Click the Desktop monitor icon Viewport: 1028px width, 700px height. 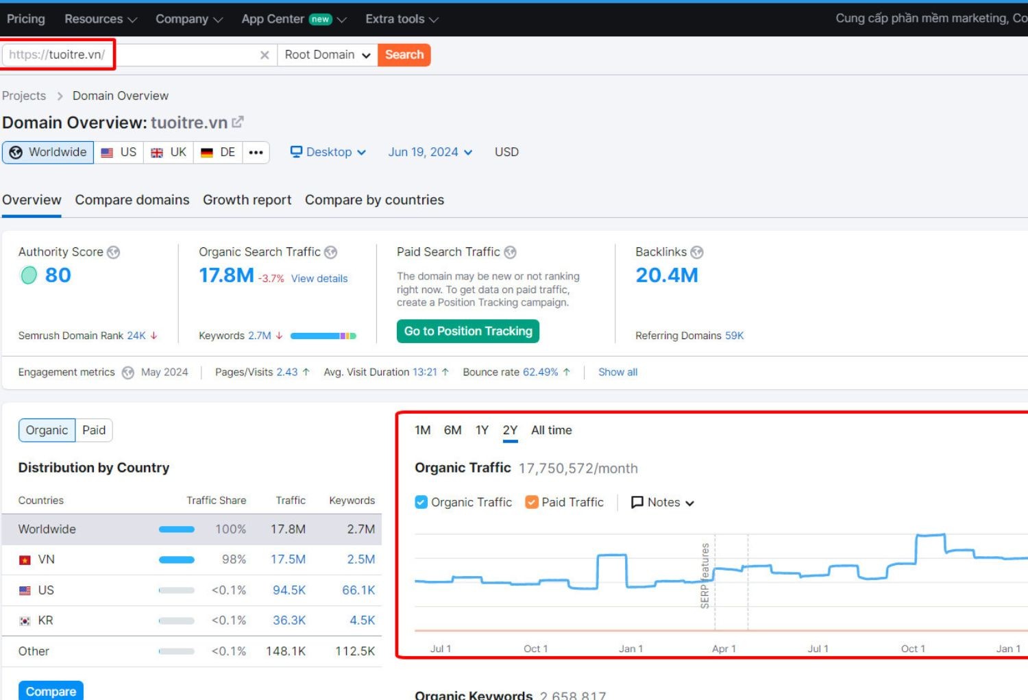(296, 151)
